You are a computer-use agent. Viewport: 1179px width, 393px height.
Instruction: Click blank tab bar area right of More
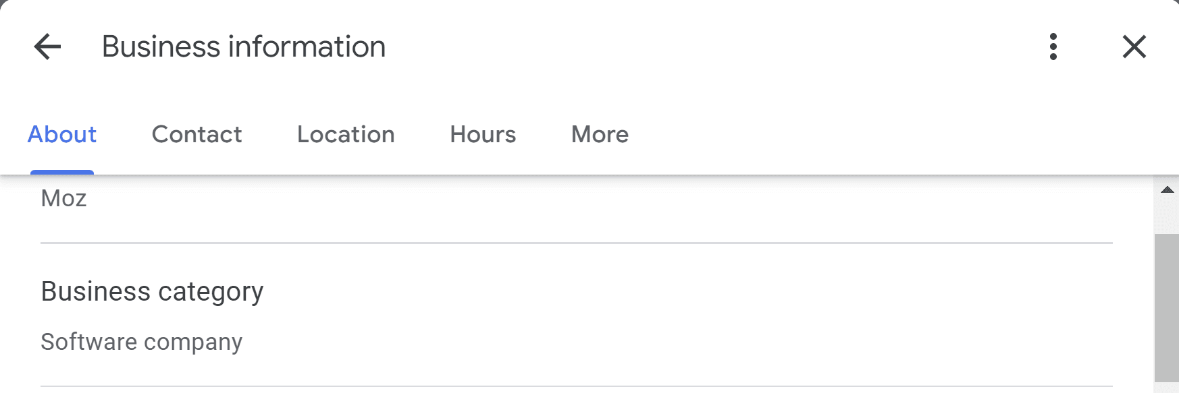click(878, 135)
